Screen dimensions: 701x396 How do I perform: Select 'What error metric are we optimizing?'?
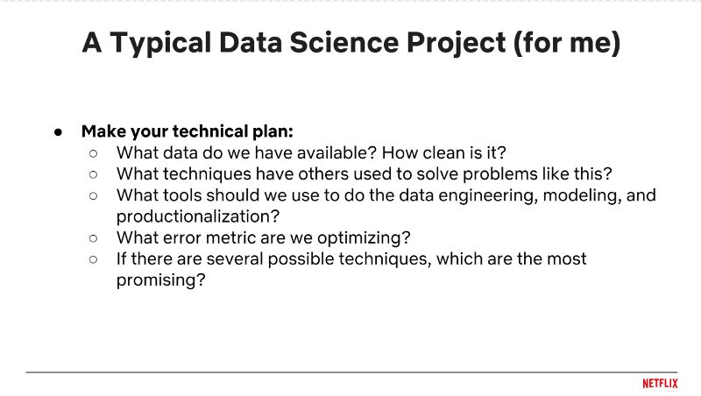tap(263, 237)
